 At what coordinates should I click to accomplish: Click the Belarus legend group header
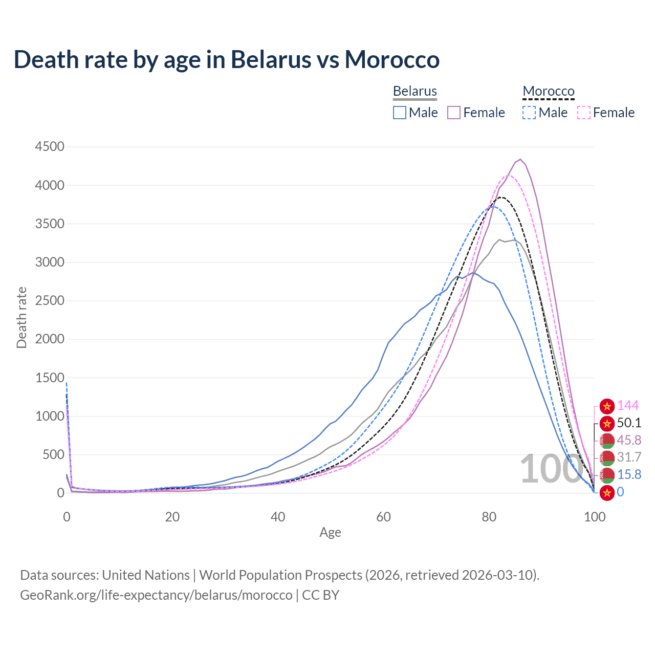click(415, 91)
